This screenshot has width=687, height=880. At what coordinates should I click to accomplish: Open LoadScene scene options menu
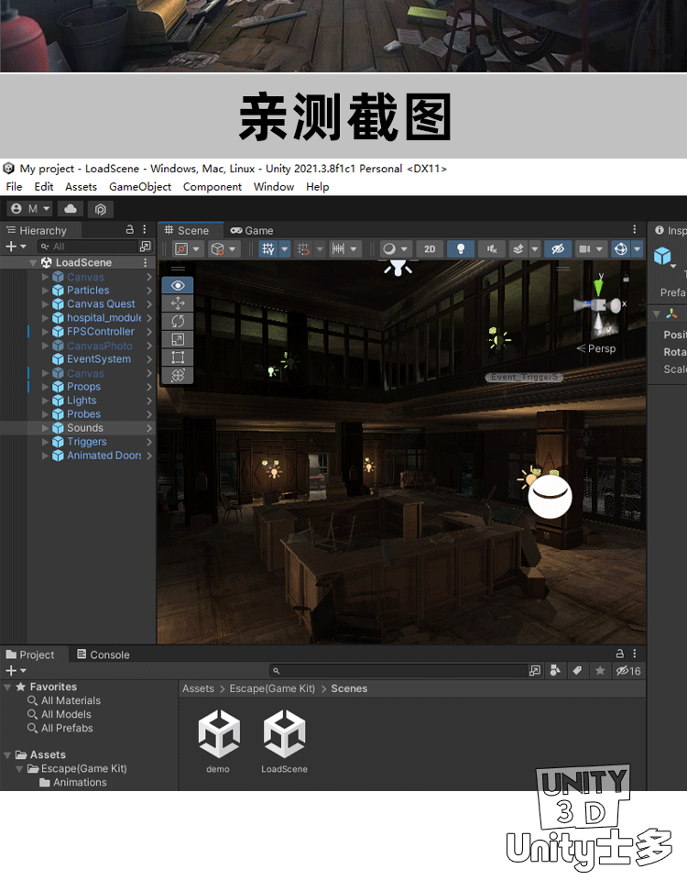(x=146, y=262)
